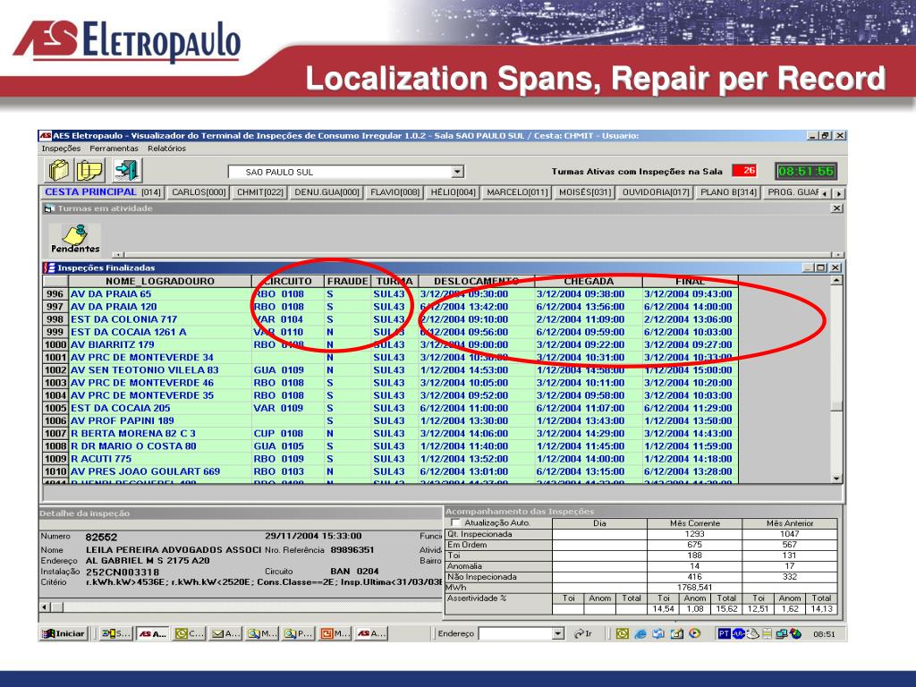Open first M... taskbar item with magnifier
Image resolution: width=916 pixels, height=687 pixels.
click(x=262, y=633)
